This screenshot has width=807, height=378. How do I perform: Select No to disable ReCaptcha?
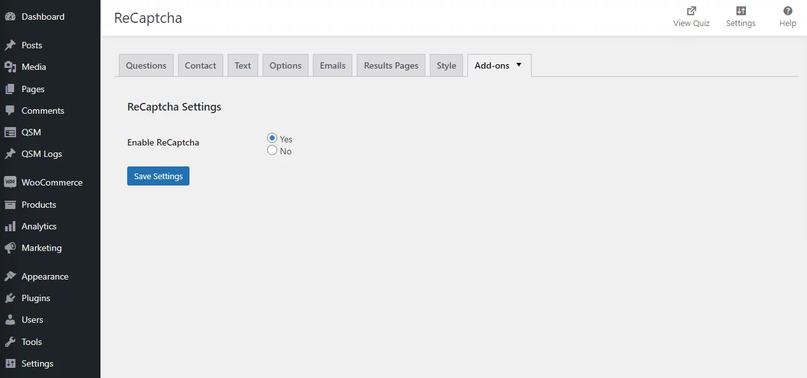click(x=272, y=151)
